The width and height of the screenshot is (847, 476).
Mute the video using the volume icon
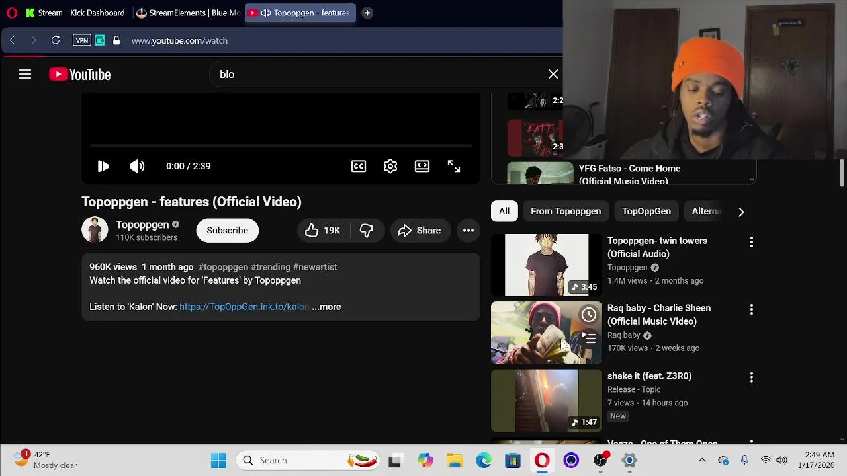click(137, 166)
